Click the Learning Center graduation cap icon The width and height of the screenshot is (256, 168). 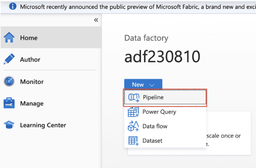tap(9, 125)
